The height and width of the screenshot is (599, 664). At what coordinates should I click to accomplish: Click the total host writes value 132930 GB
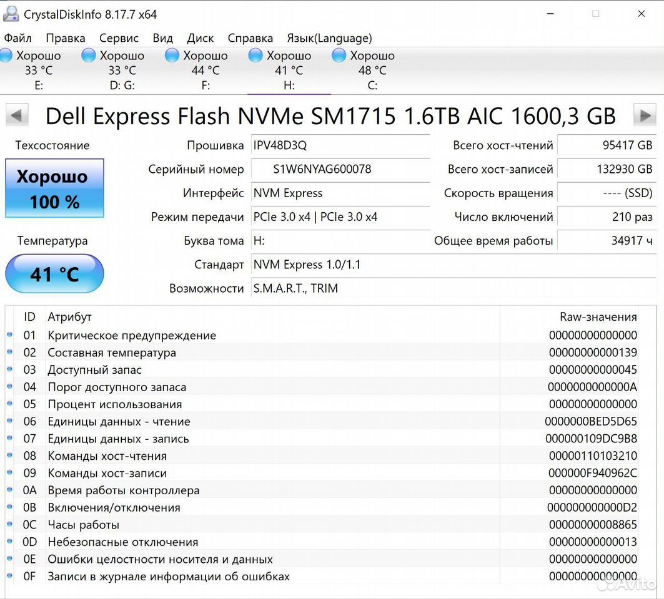pyautogui.click(x=607, y=169)
